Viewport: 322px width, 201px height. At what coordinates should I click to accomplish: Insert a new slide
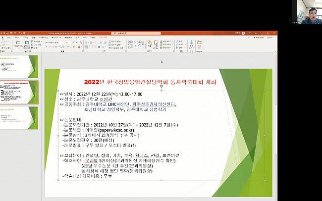tap(18, 45)
